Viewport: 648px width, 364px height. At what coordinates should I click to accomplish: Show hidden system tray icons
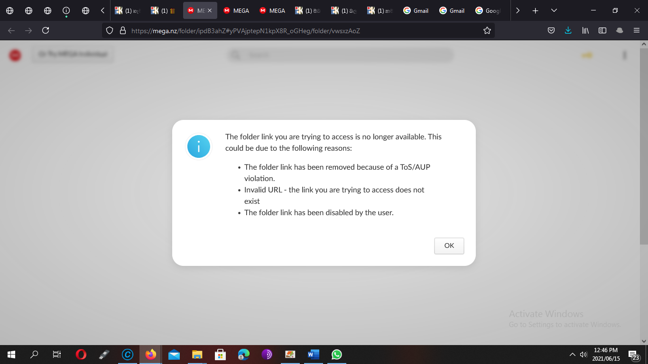[x=573, y=354]
